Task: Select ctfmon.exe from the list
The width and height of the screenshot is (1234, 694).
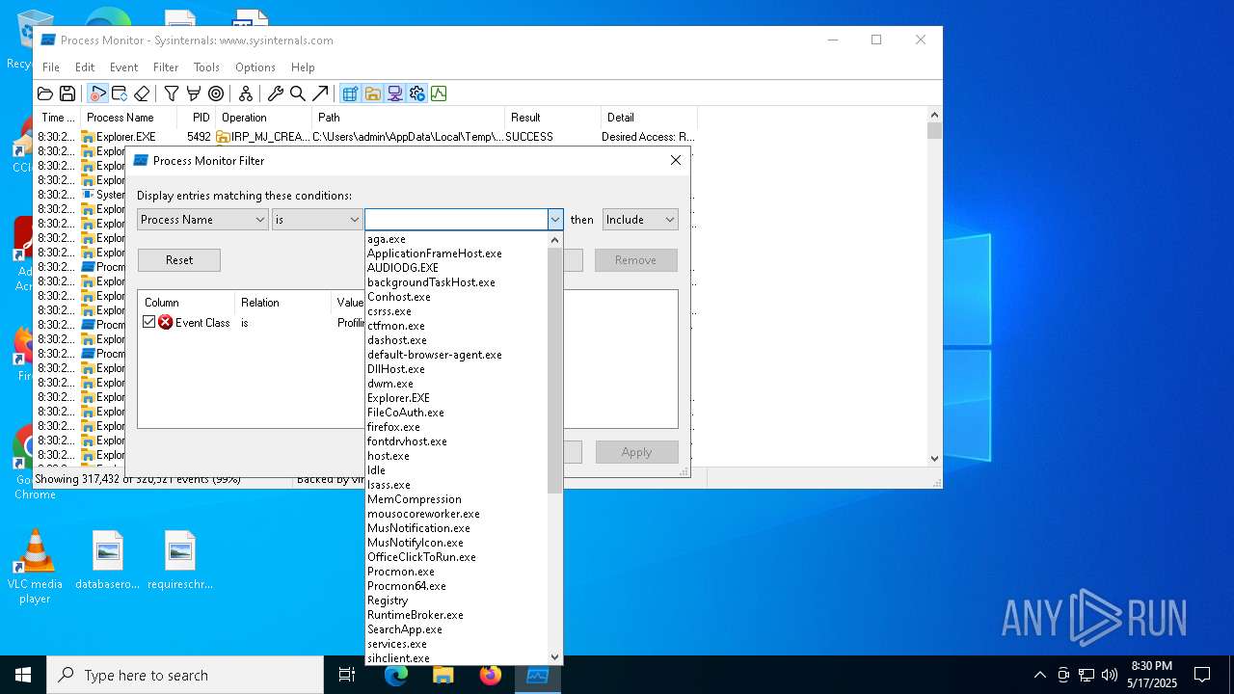Action: 456,326
